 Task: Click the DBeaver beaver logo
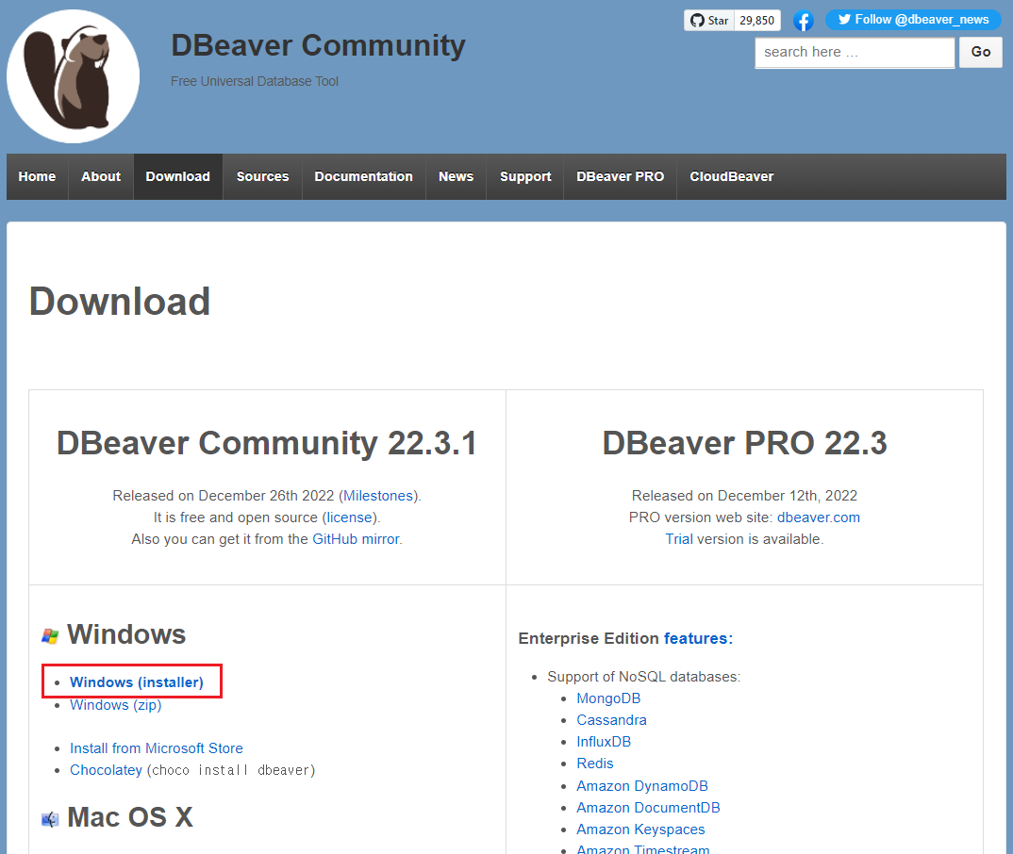73,76
